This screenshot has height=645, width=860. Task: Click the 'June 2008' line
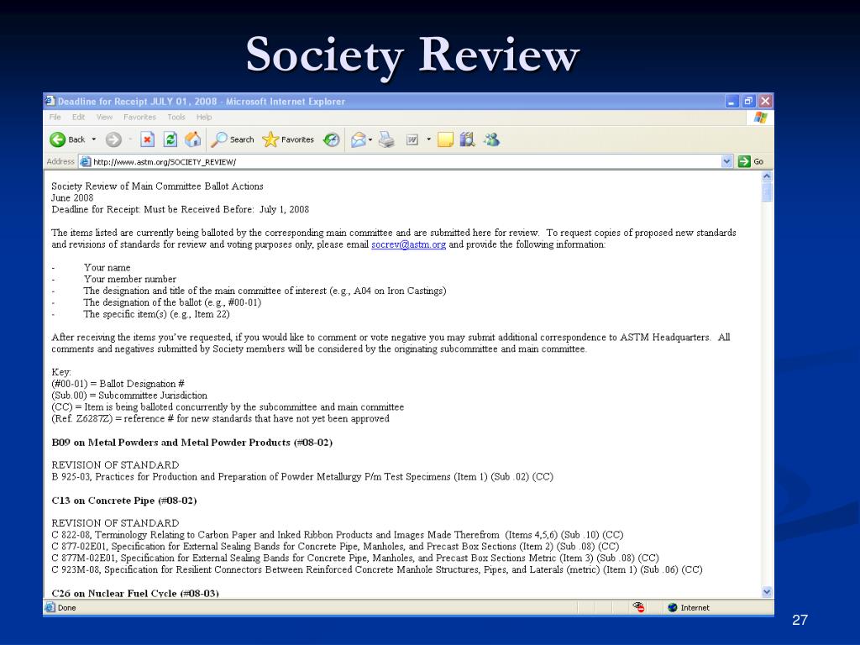pyautogui.click(x=72, y=198)
